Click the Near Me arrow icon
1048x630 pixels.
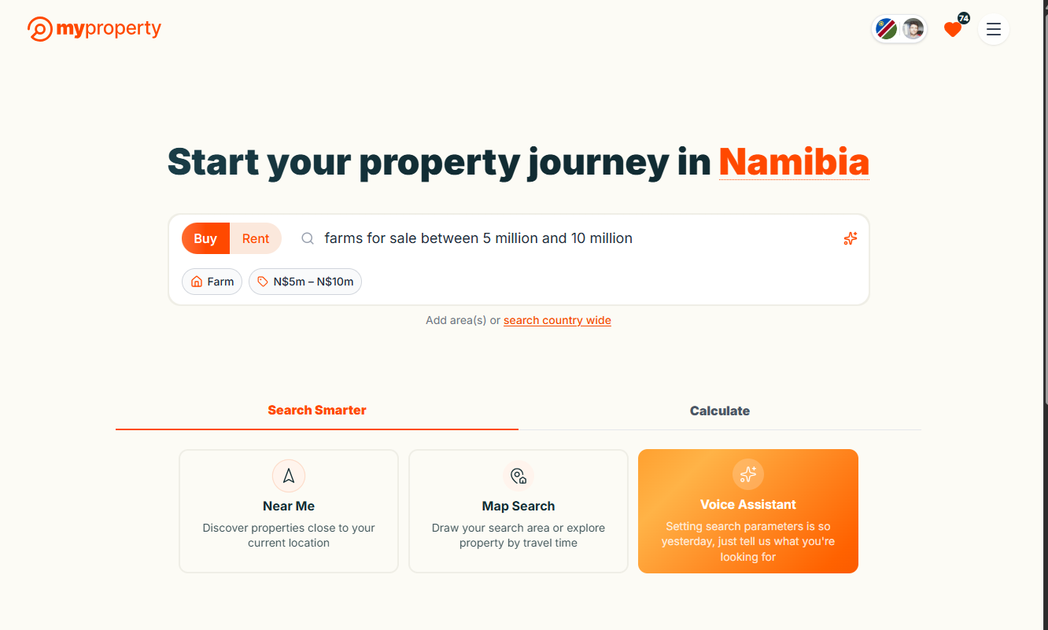289,476
